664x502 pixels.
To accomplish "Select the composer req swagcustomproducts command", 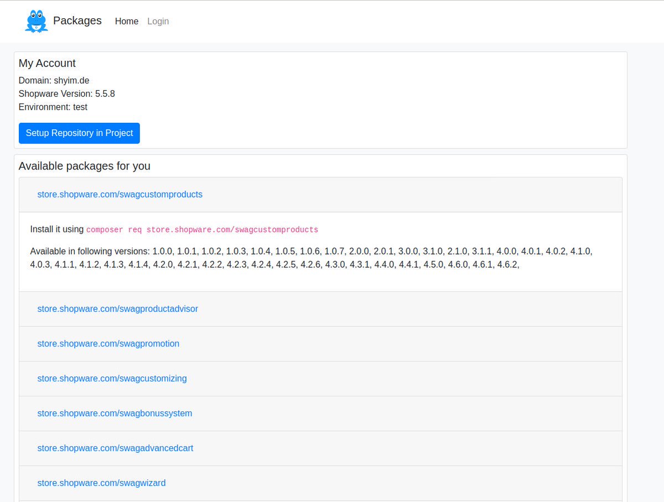I will click(203, 230).
